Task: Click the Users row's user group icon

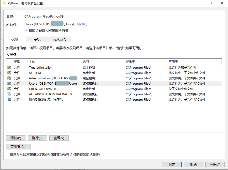Action: (x=9, y=84)
